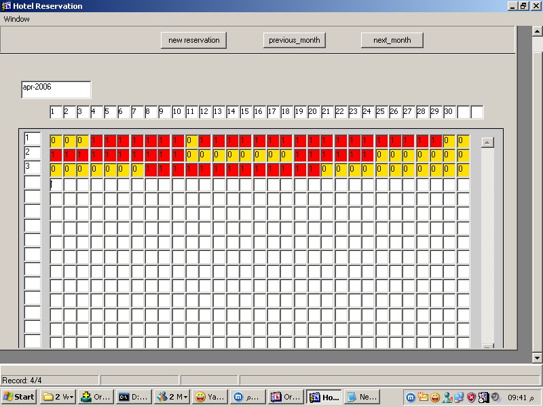Screen dimensions: 543x407
Task: Open the Yahoo Messenger taskbar item
Action: [x=209, y=397]
